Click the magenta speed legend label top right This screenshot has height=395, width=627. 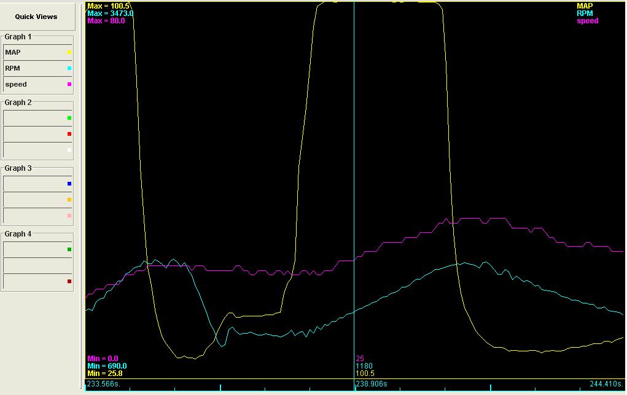[588, 21]
